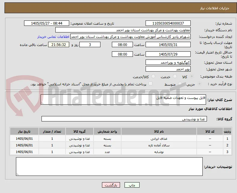The height and width of the screenshot is (193, 237).
Task: Select the جزیی purchase type radio
Action: coord(199,84)
